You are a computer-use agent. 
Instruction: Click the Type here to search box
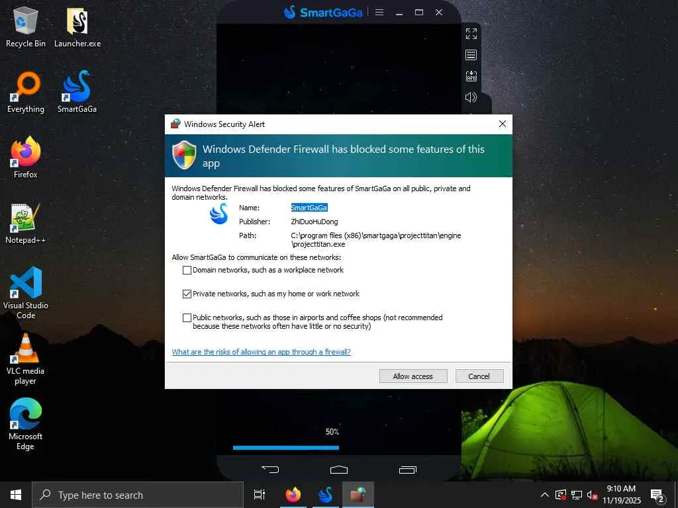138,495
